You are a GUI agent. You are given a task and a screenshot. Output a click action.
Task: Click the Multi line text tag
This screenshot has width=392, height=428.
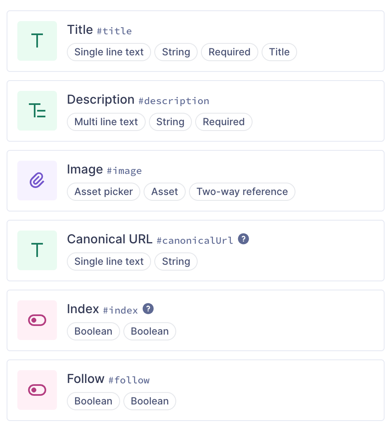(x=106, y=122)
